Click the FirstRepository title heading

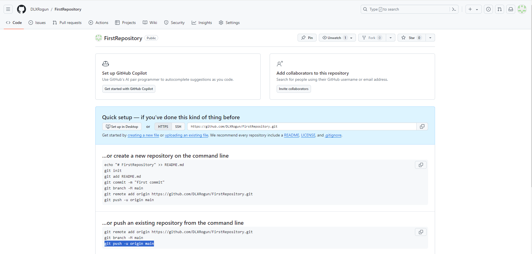[x=123, y=38]
